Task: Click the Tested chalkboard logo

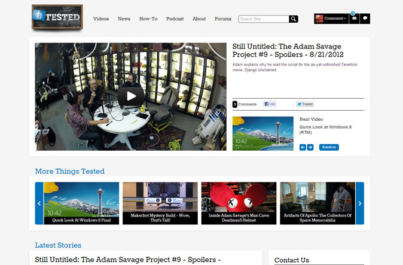Action: [57, 17]
